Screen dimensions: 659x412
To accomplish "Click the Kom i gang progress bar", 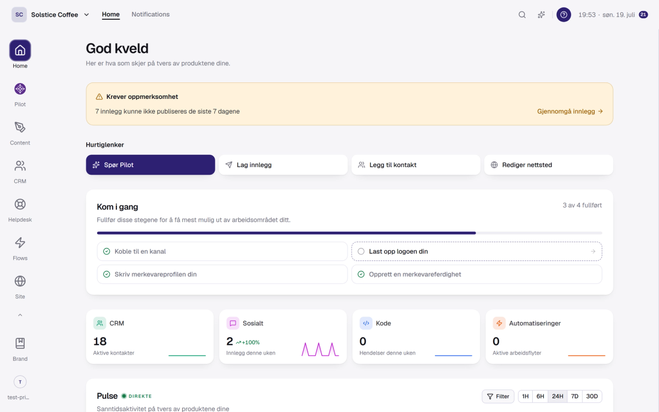I will [349, 233].
